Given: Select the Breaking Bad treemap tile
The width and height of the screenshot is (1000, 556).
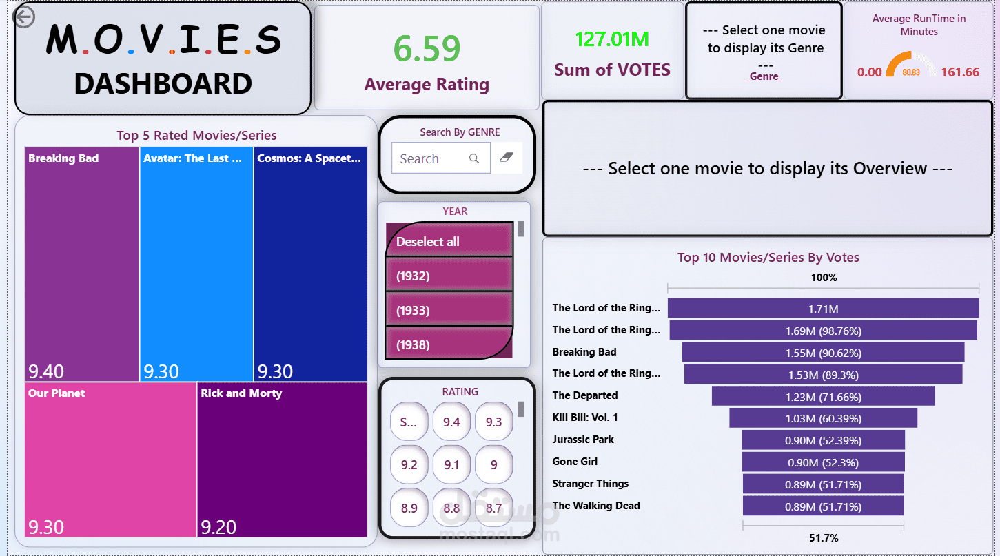Looking at the screenshot, I should pos(82,264).
